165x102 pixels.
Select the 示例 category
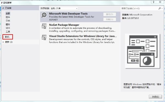(8, 21)
